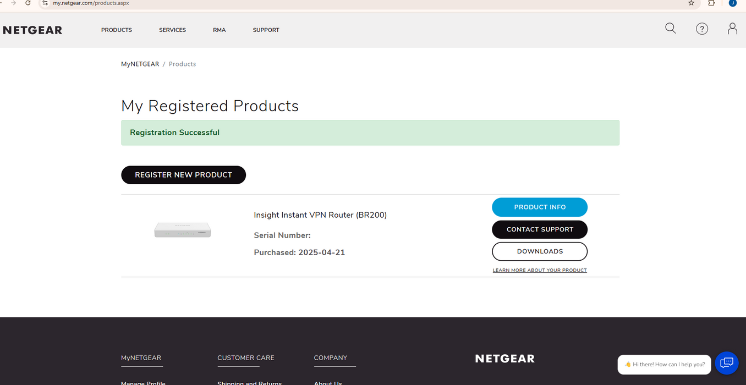The width and height of the screenshot is (746, 385).
Task: Reload the page with refresh icon
Action: 28,3
